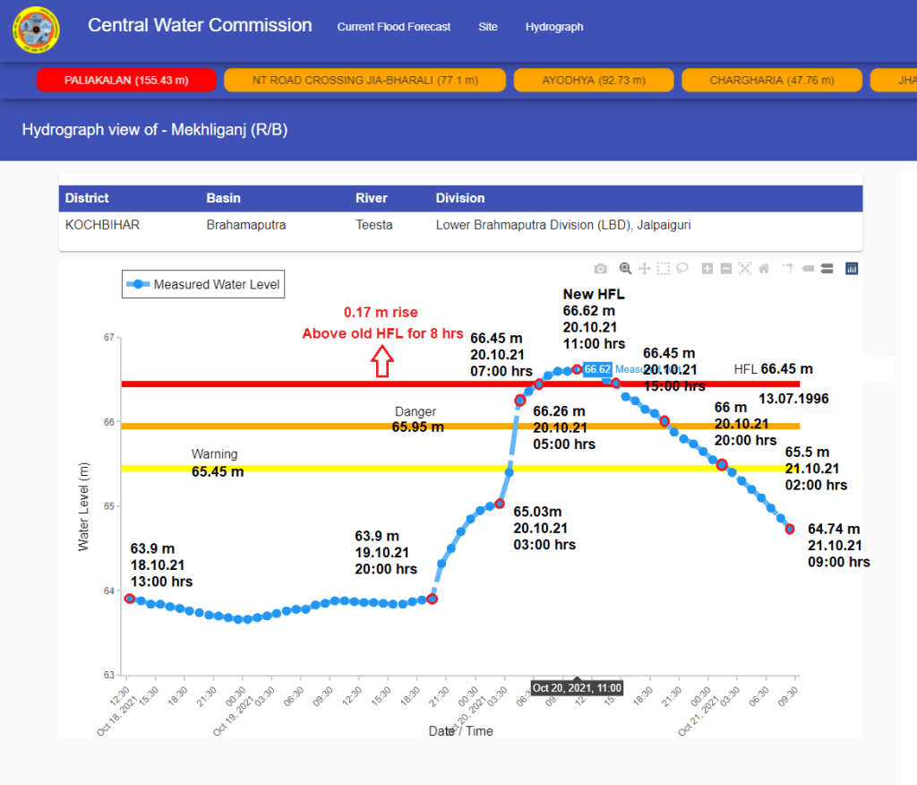Open the Hydrograph menu item
The height and width of the screenshot is (785, 917).
click(x=554, y=27)
